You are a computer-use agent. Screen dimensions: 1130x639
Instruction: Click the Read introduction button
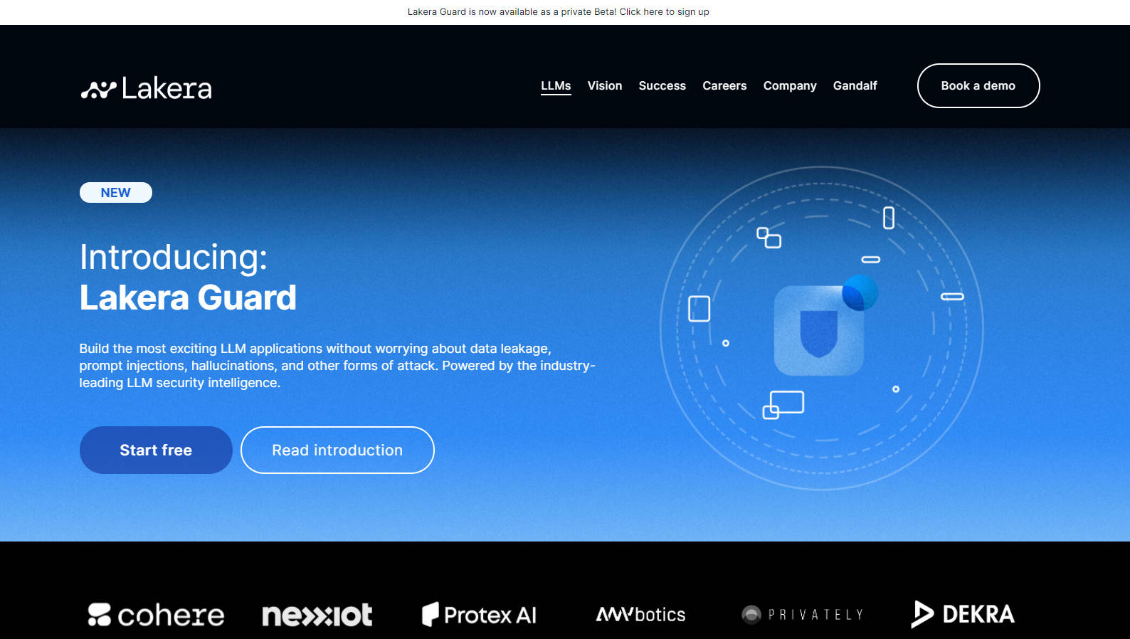point(337,450)
